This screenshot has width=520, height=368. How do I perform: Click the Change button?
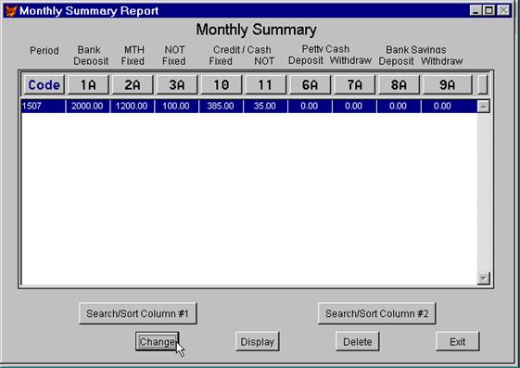point(158,341)
